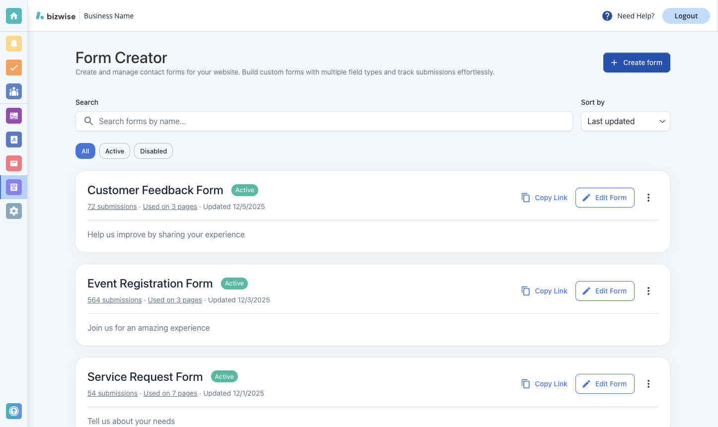
Task: Open the team section from the sidebar
Action: click(x=13, y=91)
